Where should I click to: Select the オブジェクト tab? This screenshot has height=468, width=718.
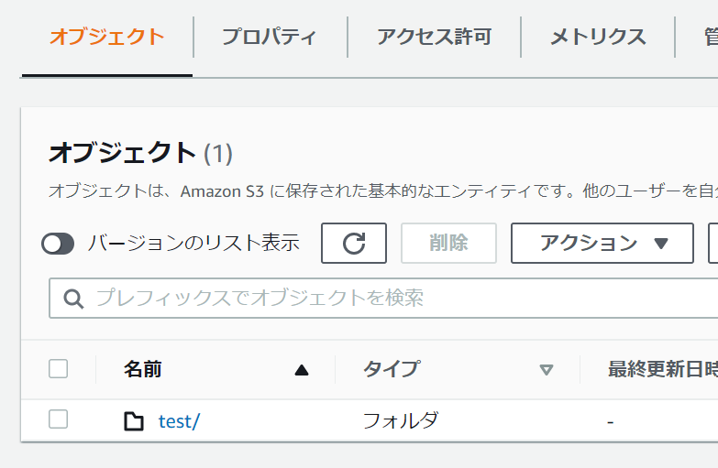106,38
